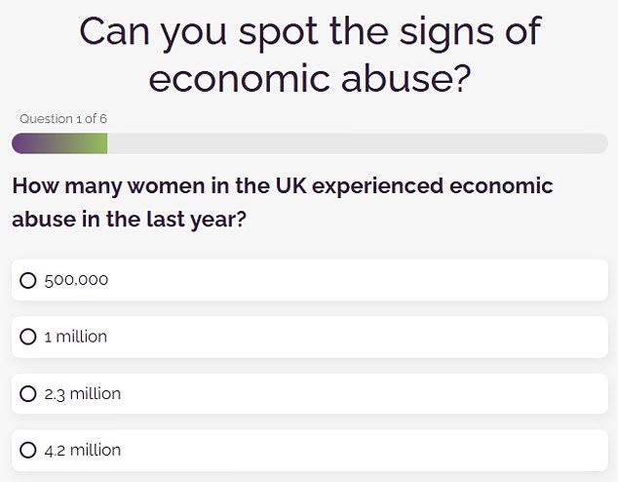The width and height of the screenshot is (618, 482).
Task: Choose the 1 million radio circle
Action: 27,337
